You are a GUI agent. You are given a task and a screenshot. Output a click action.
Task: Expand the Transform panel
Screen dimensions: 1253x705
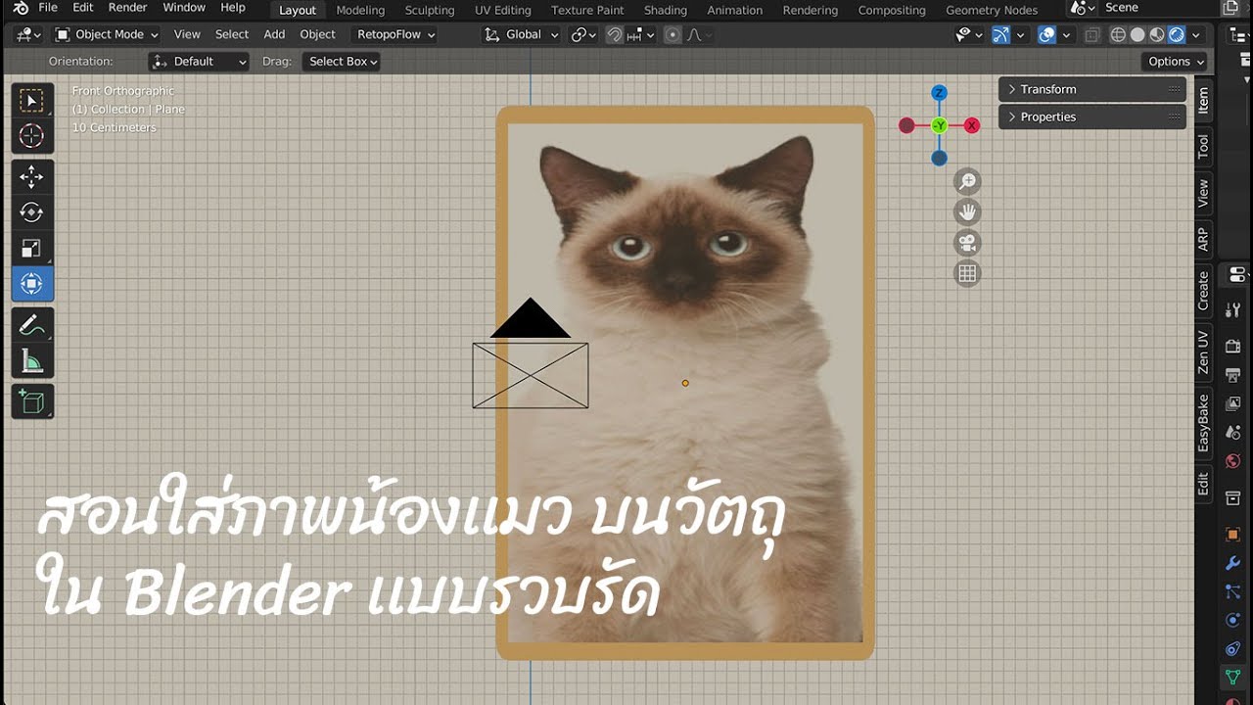[1092, 89]
